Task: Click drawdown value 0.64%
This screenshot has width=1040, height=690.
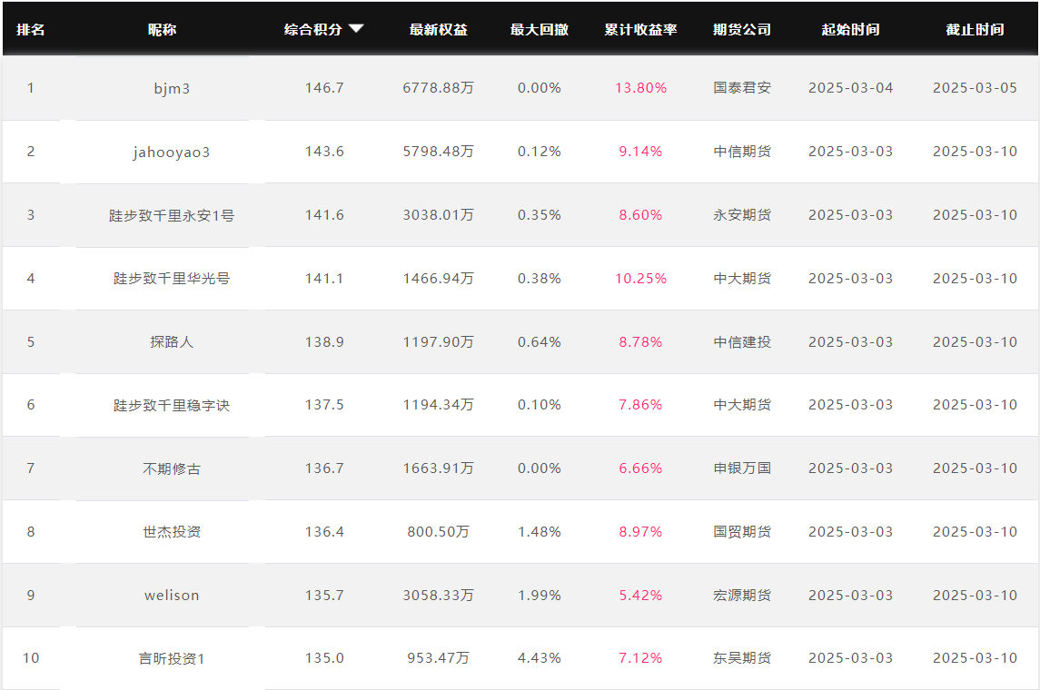Action: point(540,342)
